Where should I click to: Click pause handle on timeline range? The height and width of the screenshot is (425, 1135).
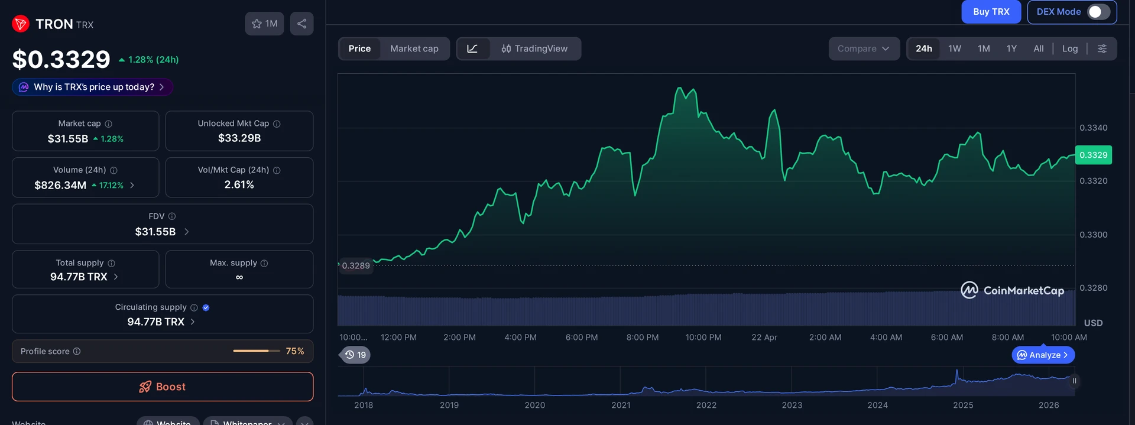click(x=1074, y=381)
